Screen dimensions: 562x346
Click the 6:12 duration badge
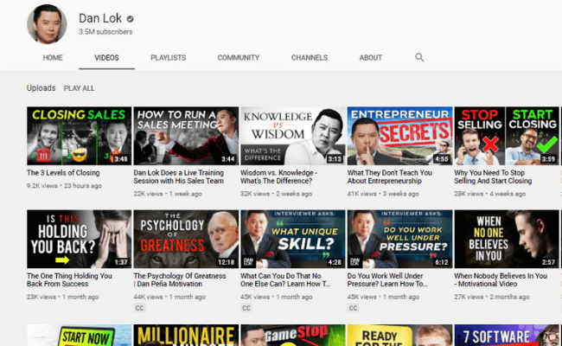point(442,262)
